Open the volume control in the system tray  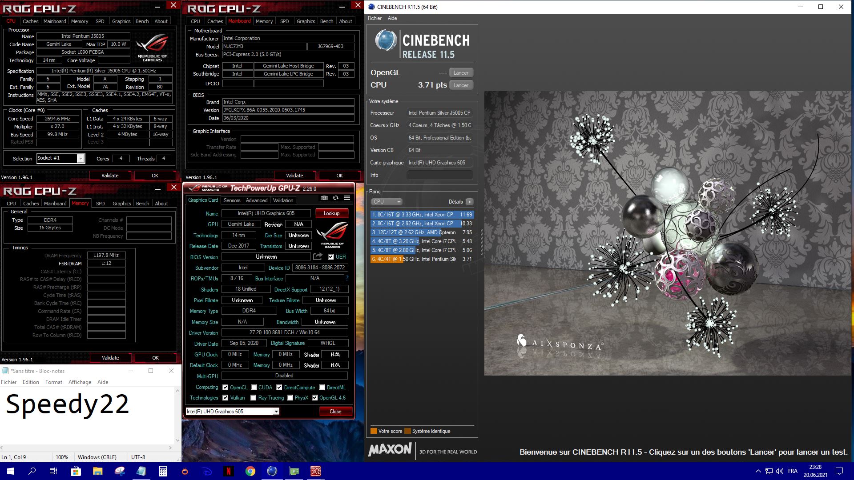pos(780,471)
